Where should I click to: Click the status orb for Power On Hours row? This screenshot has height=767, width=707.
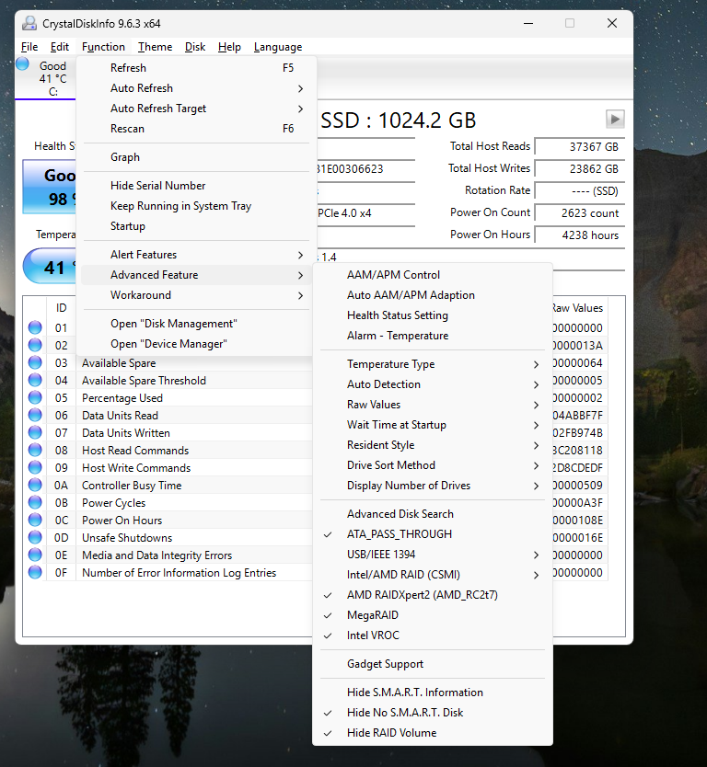[x=35, y=521]
